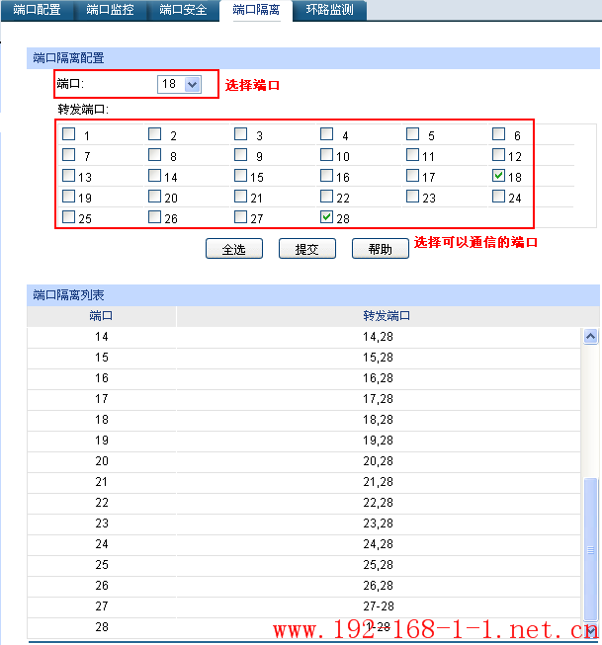Image resolution: width=602 pixels, height=645 pixels.
Task: Check forwarding port 22 checkbox
Action: coord(327,196)
